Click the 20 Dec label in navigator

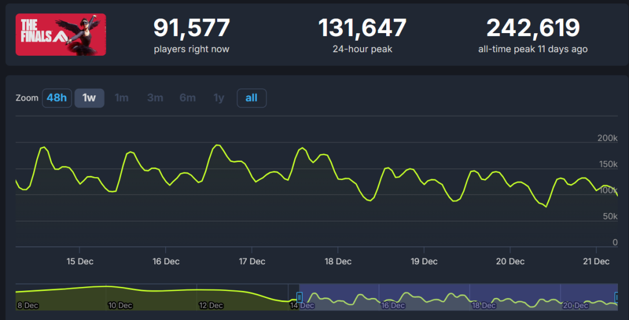(575, 305)
